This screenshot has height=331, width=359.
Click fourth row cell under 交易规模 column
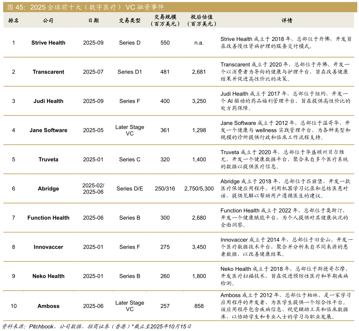pos(165,130)
